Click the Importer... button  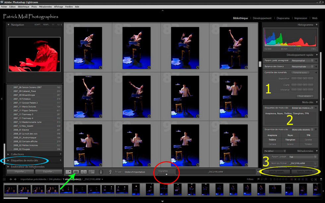(20, 172)
